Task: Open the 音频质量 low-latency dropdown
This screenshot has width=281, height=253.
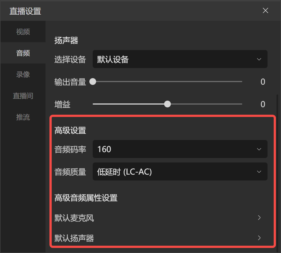Action: (x=180, y=171)
